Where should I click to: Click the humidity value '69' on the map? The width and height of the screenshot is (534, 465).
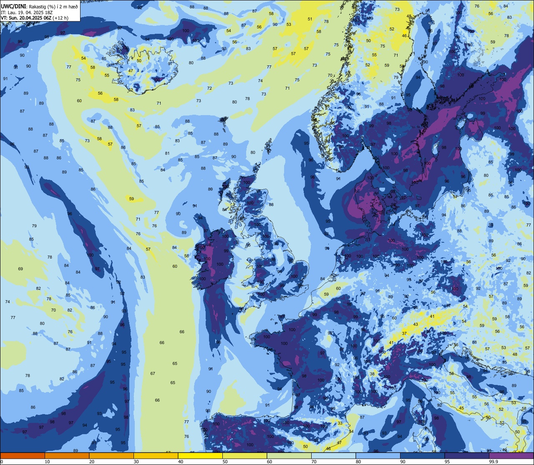tap(20, 269)
